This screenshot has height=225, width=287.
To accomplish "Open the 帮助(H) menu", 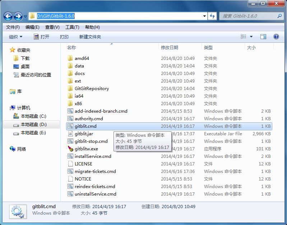I will click(x=92, y=27).
